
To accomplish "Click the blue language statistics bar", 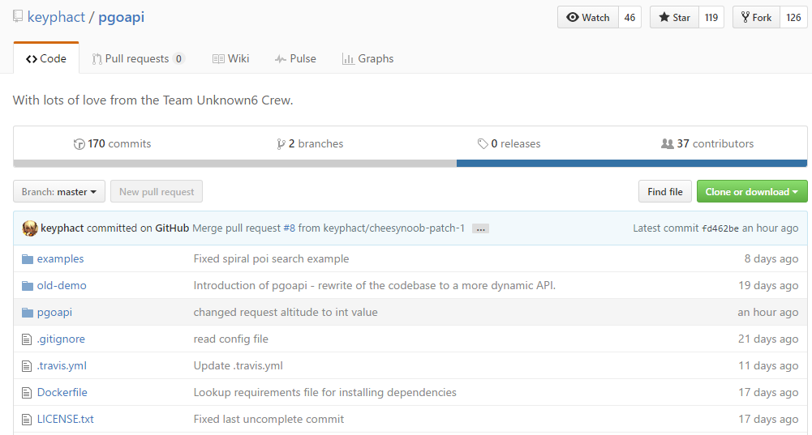I will click(632, 163).
